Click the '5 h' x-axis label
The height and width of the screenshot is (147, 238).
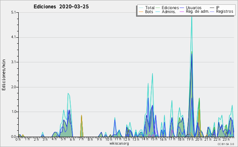point(63,139)
